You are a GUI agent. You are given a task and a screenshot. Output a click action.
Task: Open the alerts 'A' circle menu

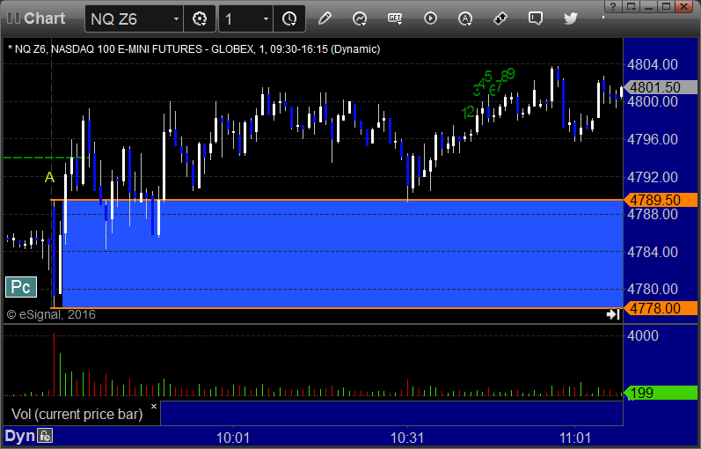465,18
